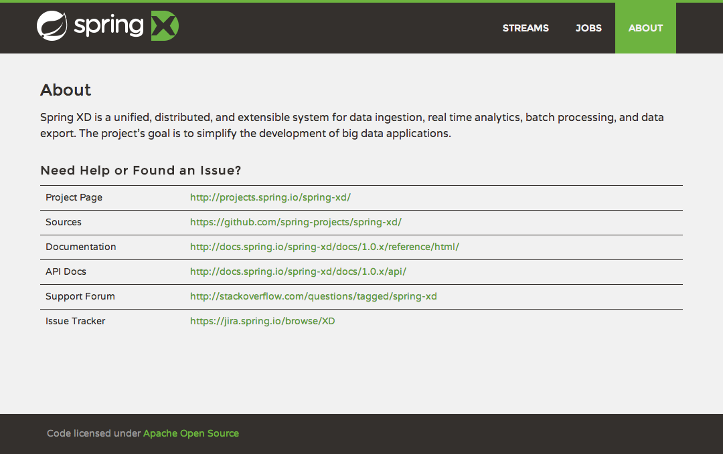Open the Stack Overflow support forum link
Image resolution: width=723 pixels, height=454 pixels.
(313, 296)
